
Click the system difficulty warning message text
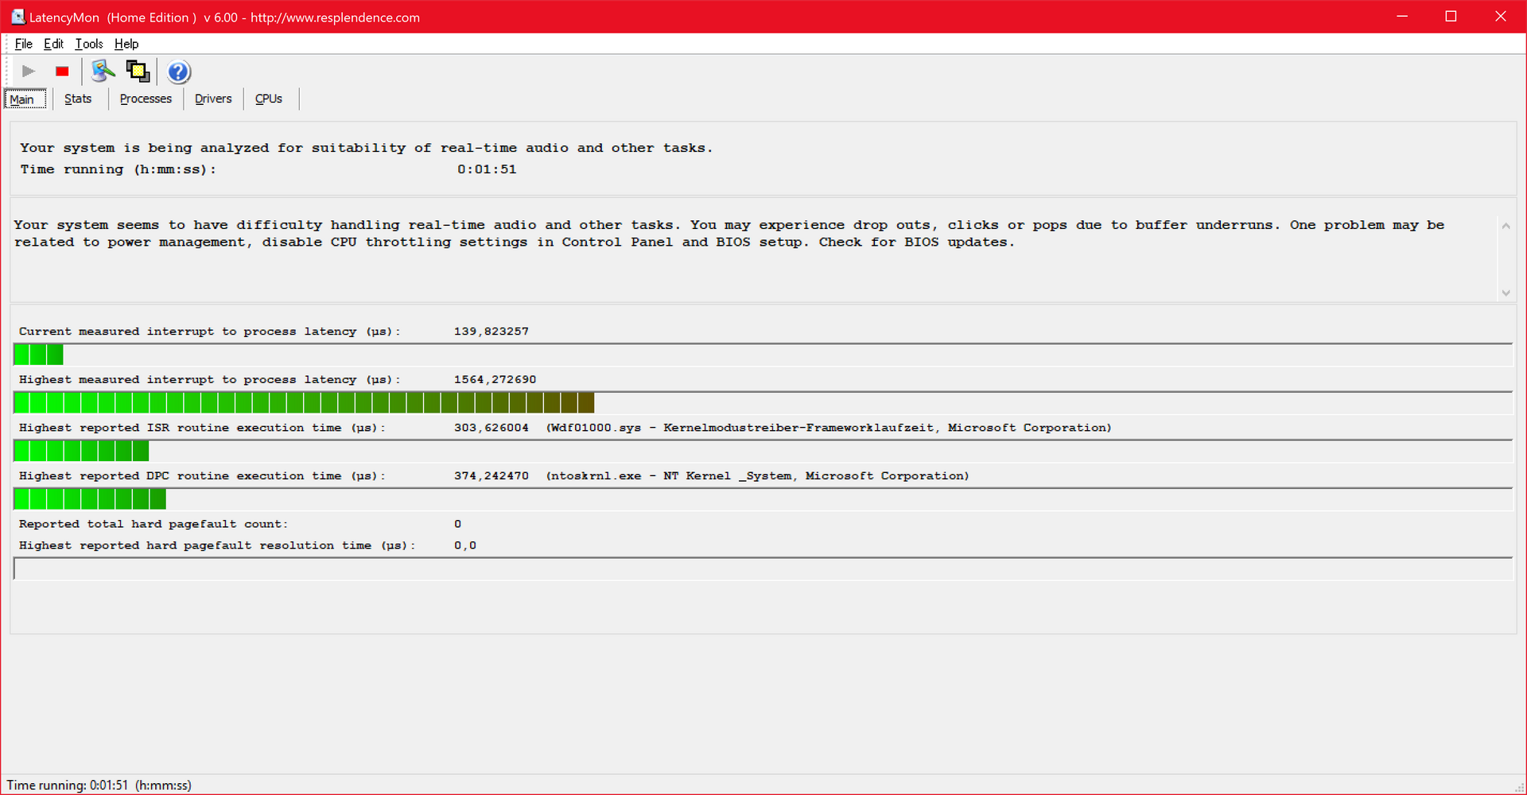[x=729, y=234]
